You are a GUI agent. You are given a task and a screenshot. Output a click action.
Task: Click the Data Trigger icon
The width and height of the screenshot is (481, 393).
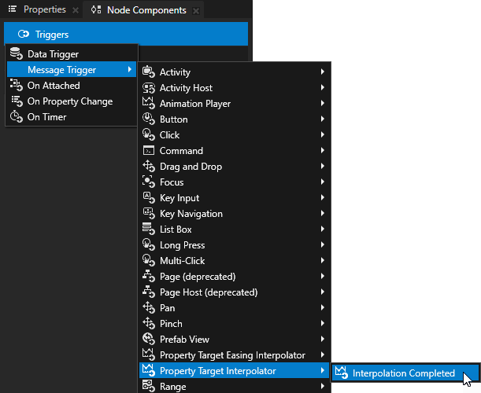(16, 54)
